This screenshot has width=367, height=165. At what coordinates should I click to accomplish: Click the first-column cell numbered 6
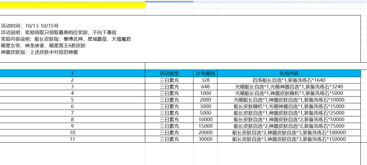click(x=72, y=107)
